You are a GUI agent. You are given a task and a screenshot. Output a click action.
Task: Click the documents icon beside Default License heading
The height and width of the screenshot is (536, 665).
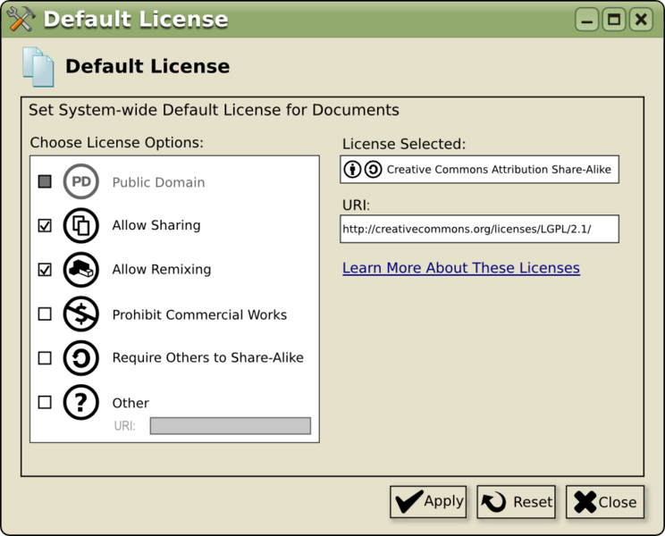(x=38, y=67)
